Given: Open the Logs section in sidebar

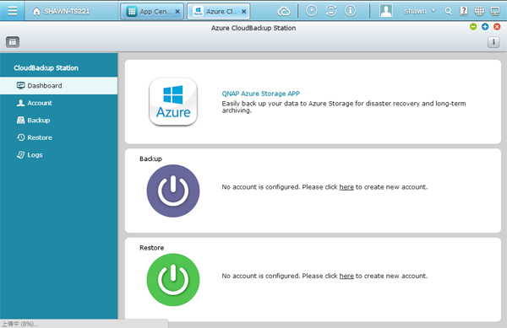Looking at the screenshot, I should coord(59,155).
